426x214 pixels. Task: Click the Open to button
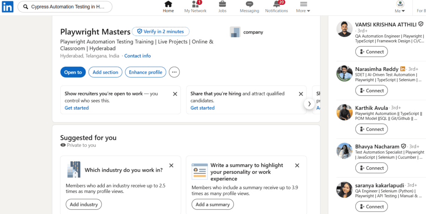coord(73,72)
